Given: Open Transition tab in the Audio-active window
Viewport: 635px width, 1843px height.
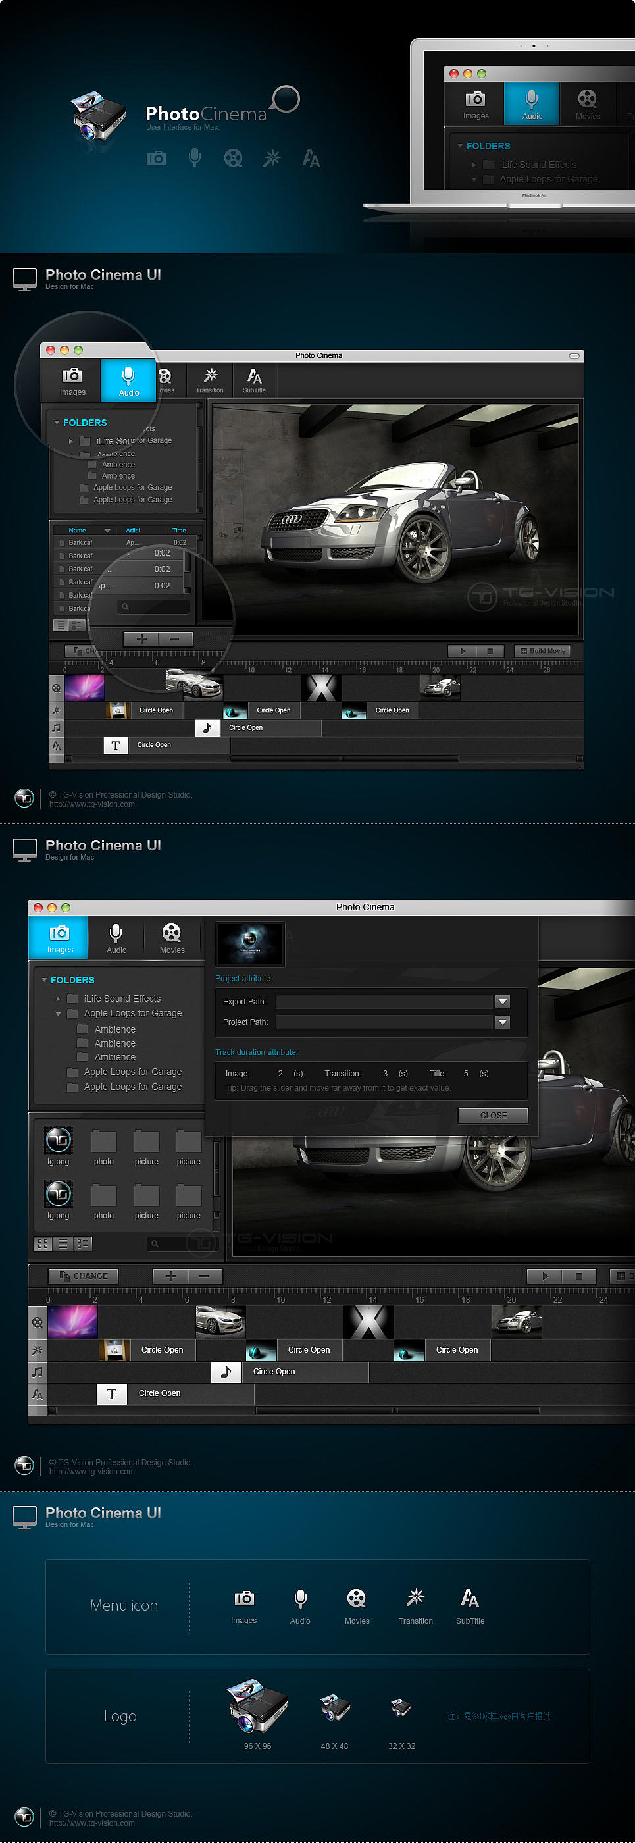Looking at the screenshot, I should pos(209,380).
